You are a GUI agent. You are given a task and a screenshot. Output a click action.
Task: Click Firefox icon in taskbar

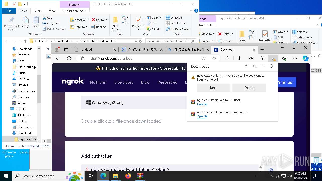click(128, 176)
